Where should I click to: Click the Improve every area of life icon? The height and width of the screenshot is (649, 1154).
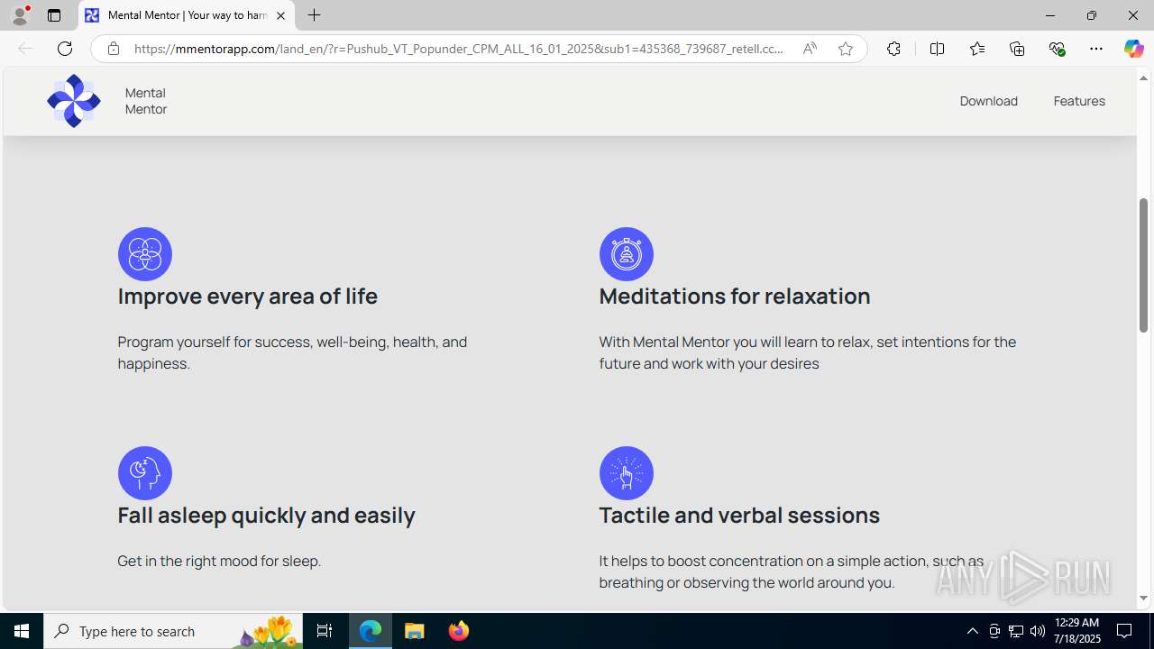pyautogui.click(x=145, y=254)
